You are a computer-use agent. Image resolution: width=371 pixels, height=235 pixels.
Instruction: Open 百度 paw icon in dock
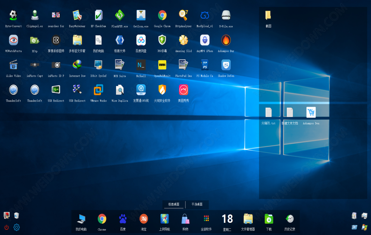coord(123,219)
